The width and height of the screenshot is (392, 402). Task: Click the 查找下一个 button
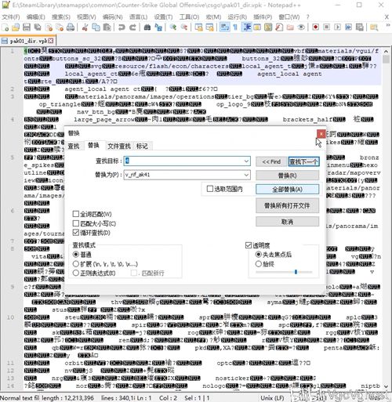click(303, 161)
